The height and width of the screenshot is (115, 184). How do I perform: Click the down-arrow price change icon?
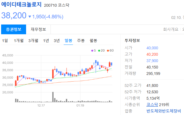[x=30, y=17]
